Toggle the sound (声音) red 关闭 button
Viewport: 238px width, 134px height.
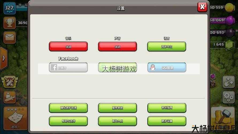click(x=117, y=47)
